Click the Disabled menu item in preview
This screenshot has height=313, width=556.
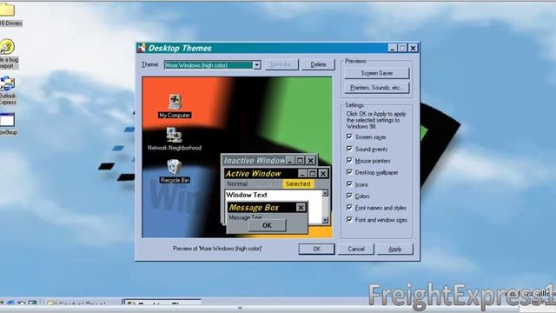(x=266, y=183)
